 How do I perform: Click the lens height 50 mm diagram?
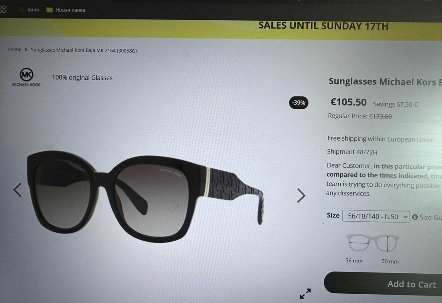pos(387,243)
